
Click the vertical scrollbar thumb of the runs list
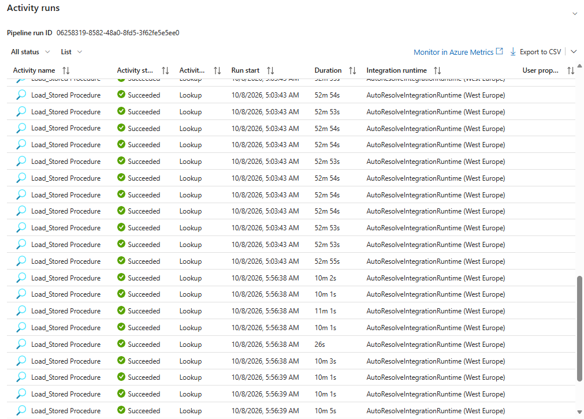point(579,328)
